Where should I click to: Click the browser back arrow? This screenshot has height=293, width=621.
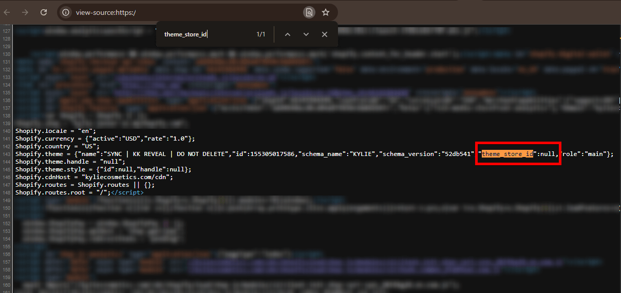pos(7,12)
